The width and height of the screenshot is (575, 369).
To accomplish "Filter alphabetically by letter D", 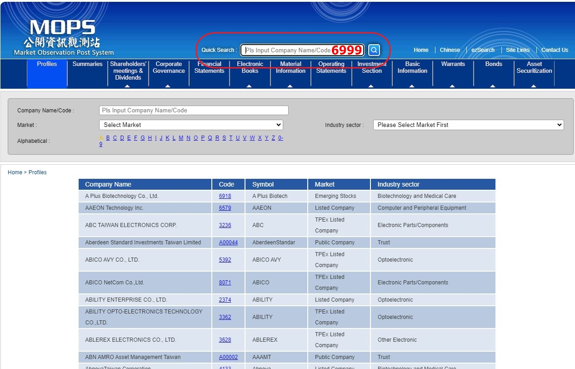I will (x=122, y=138).
